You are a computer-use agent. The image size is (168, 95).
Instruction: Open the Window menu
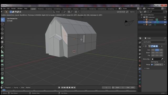pyautogui.click(x=20, y=8)
